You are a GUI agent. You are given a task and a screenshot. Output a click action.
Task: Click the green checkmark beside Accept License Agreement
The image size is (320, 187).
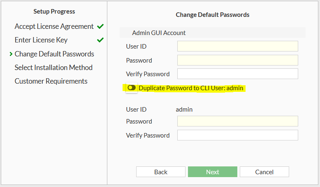click(x=100, y=26)
